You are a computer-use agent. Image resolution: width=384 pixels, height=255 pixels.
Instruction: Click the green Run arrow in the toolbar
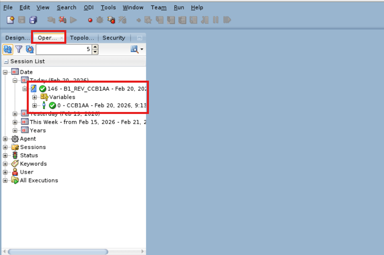pyautogui.click(x=74, y=19)
